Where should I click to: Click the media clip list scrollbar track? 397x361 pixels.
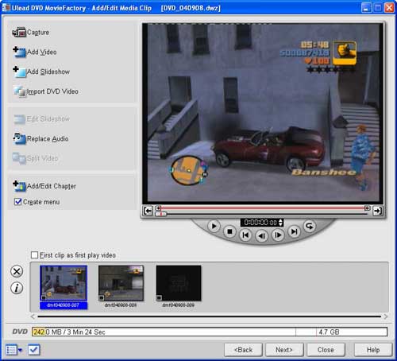209,316
